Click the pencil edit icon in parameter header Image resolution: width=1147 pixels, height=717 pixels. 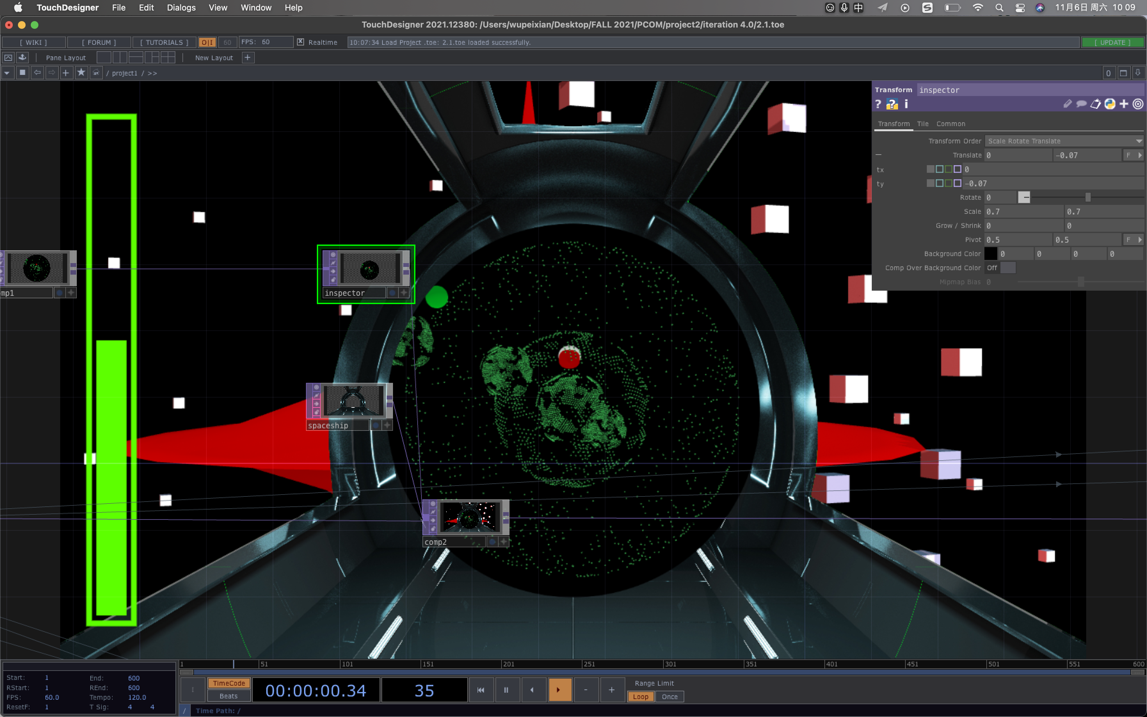click(x=1067, y=104)
